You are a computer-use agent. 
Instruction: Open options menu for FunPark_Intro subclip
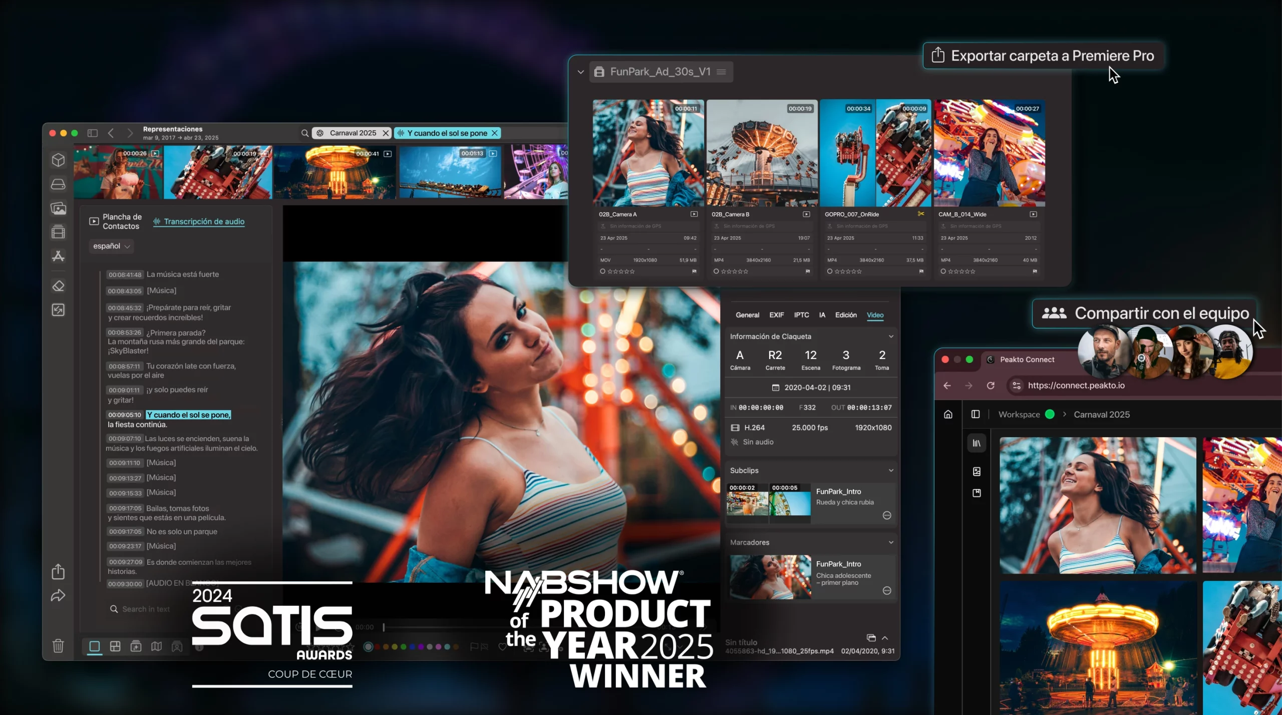point(886,515)
